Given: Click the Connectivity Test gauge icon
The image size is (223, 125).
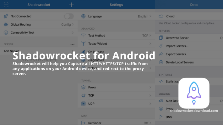Looking at the screenshot, I should 6,32.
